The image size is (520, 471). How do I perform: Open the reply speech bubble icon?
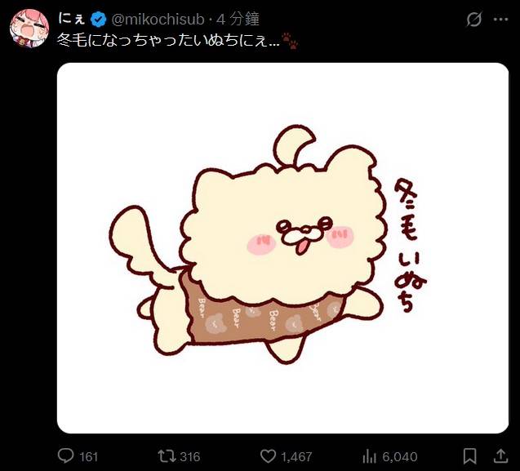(65, 455)
